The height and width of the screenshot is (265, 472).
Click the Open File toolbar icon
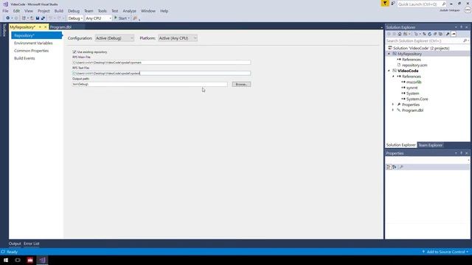tap(32, 18)
